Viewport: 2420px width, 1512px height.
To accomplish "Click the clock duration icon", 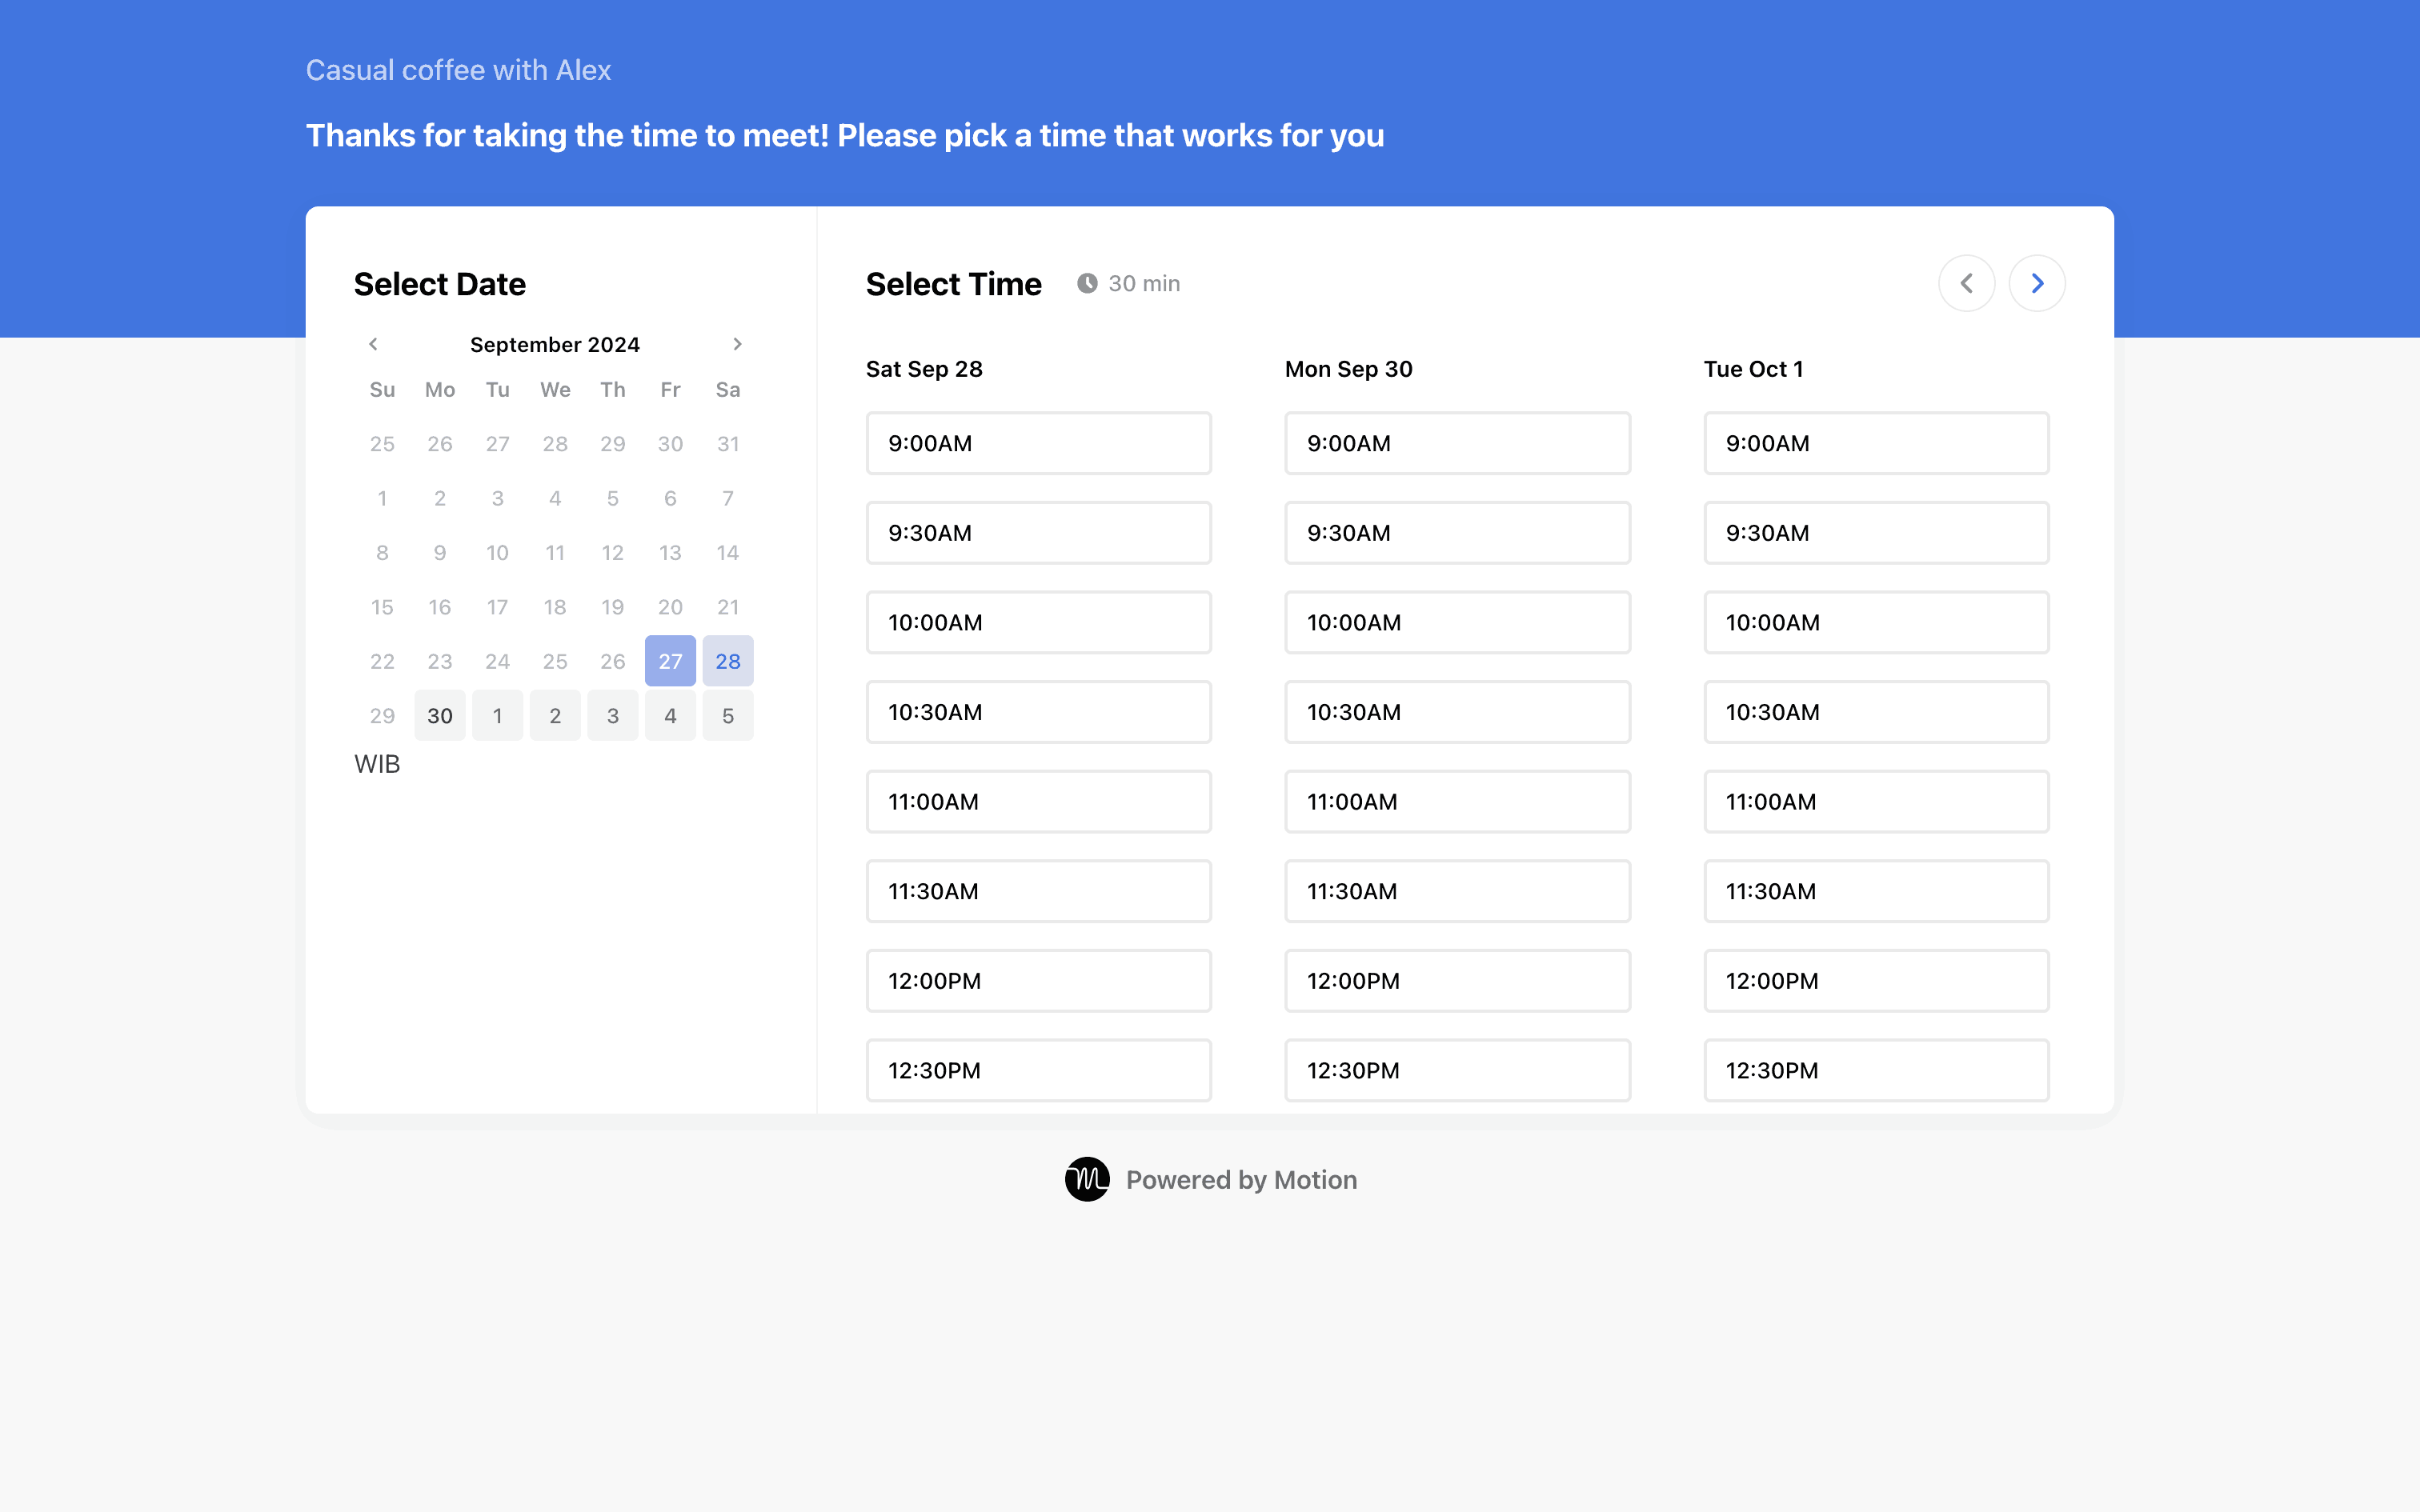I will click(x=1087, y=283).
